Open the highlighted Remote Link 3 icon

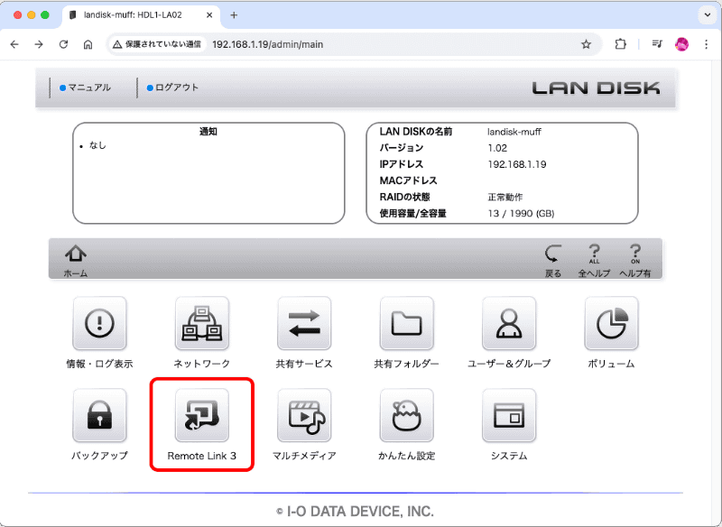(x=201, y=416)
